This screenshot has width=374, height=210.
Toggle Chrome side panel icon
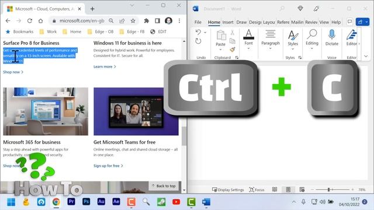(x=157, y=21)
